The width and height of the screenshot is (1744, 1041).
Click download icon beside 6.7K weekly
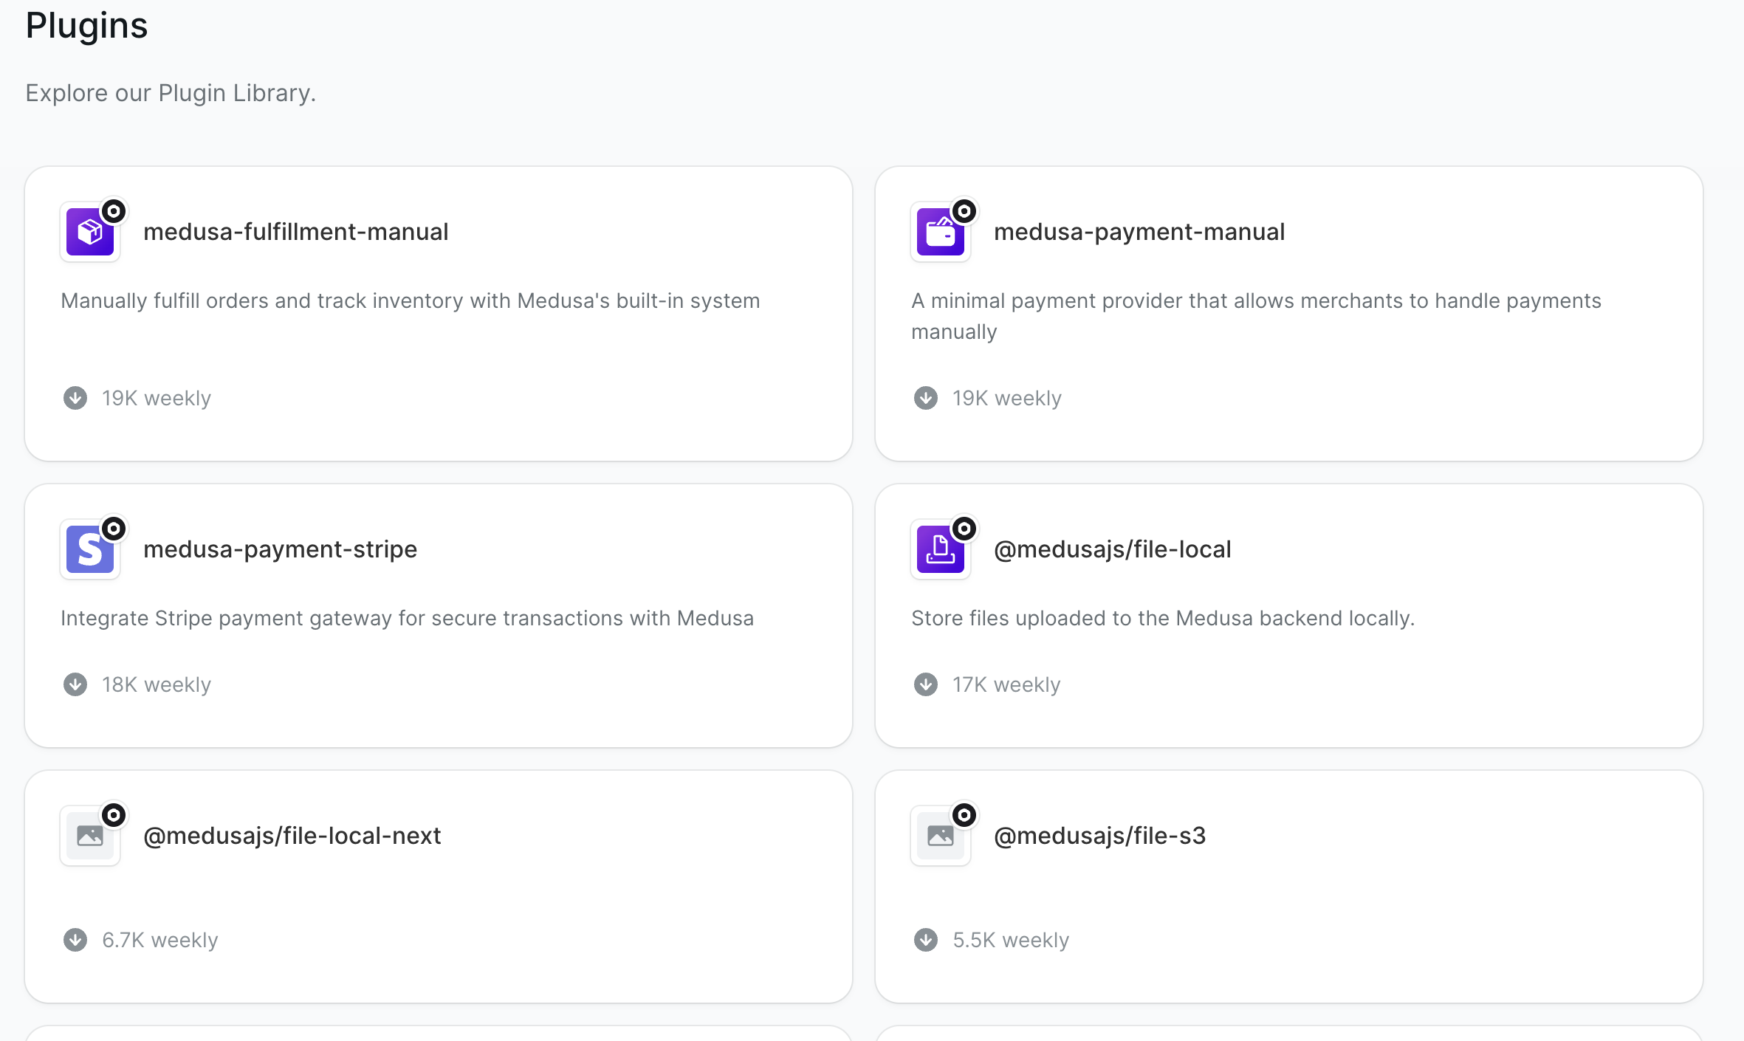click(x=75, y=940)
